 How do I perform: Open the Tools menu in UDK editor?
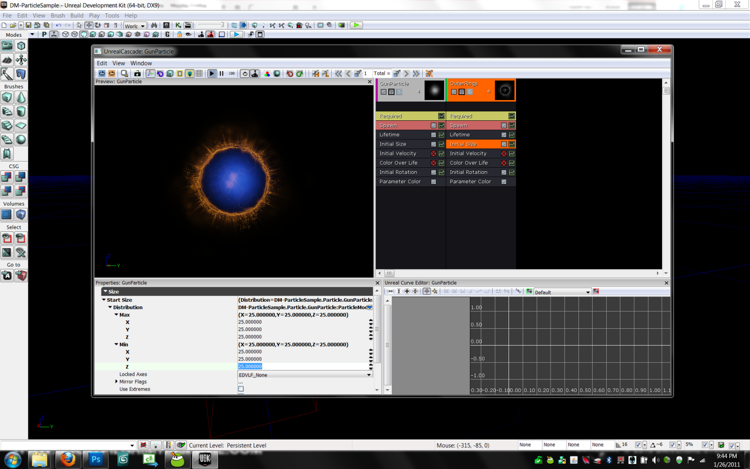pos(112,15)
